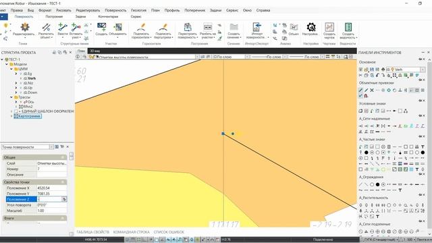Collapse the Общие property group header
Viewport: 432px width, 243px height.
pyautogui.click(x=34, y=157)
